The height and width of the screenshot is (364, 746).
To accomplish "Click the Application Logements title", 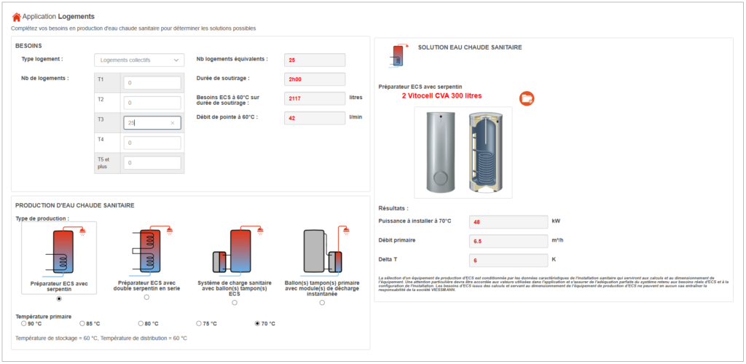I will [58, 16].
